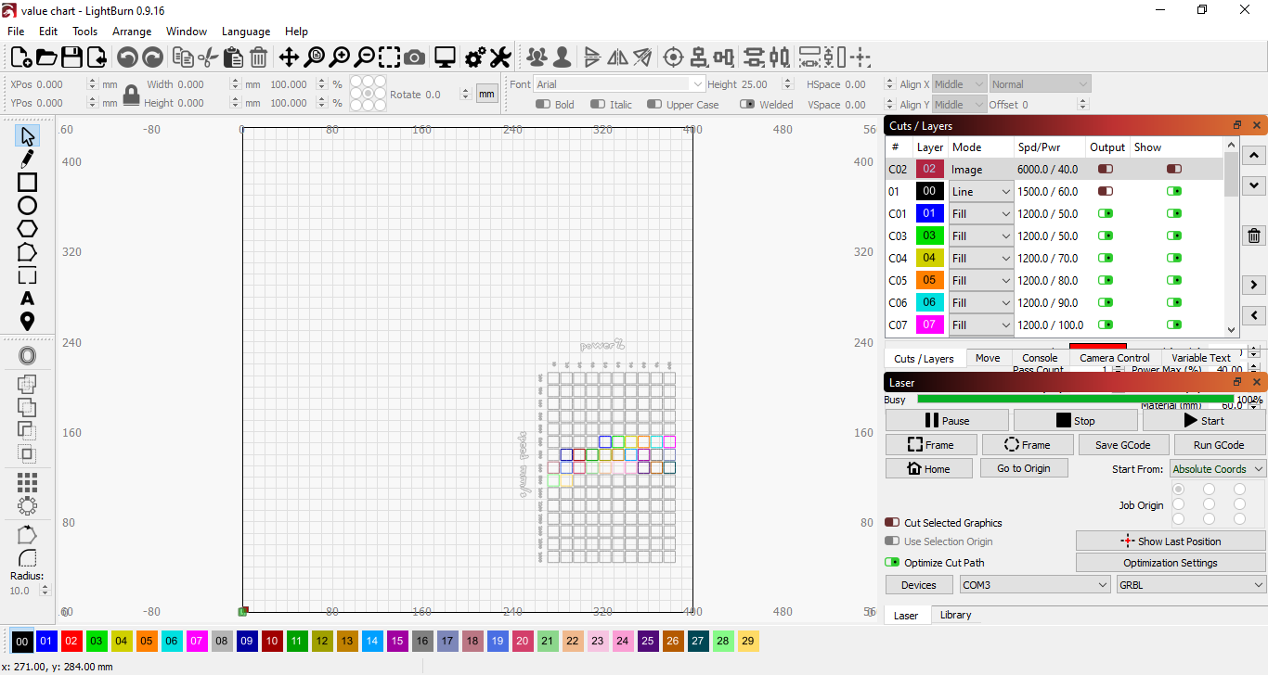The width and height of the screenshot is (1268, 675).
Task: Open Mode dropdown for layer 00 Line
Action: point(980,192)
